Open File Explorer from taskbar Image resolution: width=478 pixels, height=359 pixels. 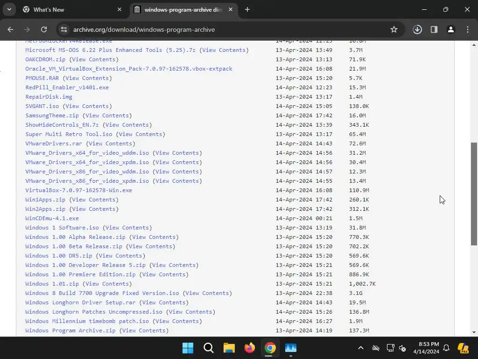[x=229, y=348]
